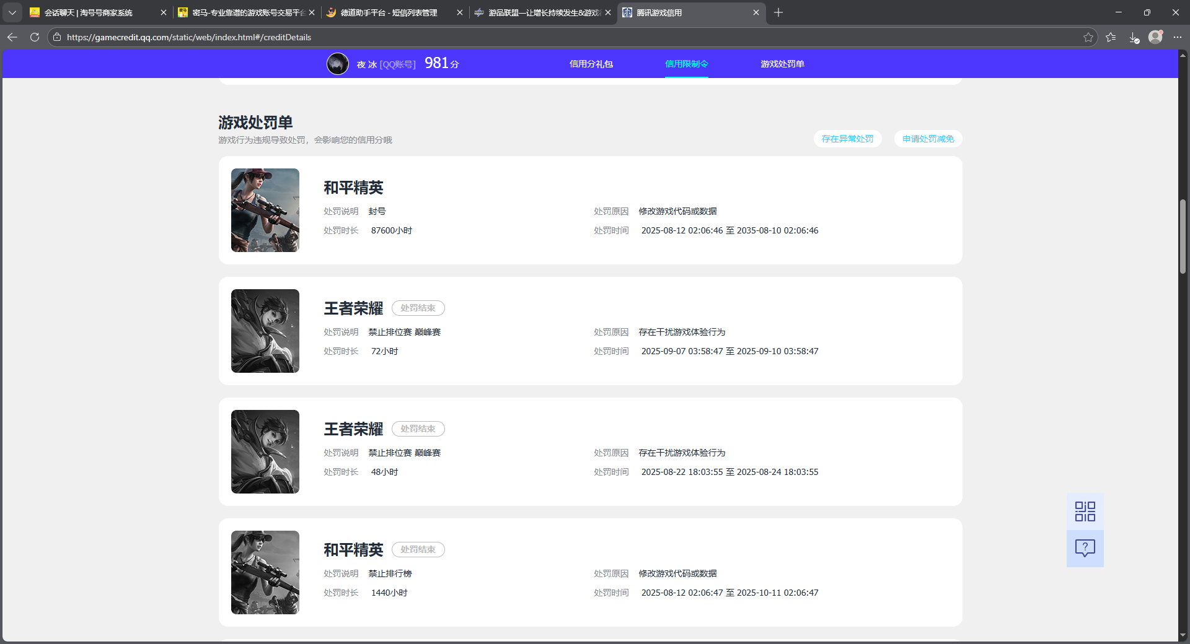The image size is (1190, 644).
Task: Select the 游戏处罚单 navigation item
Action: [x=782, y=64]
